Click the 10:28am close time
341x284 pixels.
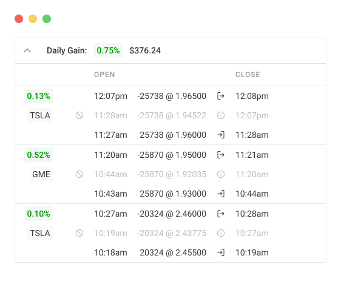coord(252,214)
